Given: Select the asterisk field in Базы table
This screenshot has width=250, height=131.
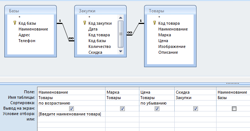Looking at the screenshot, I should [19, 17].
